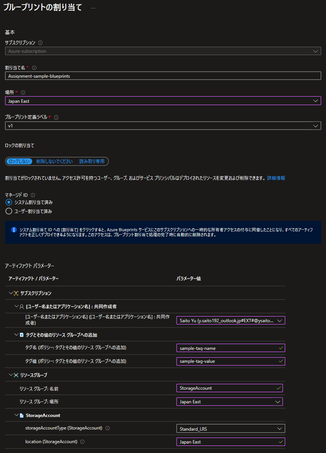326x453 pixels.
Task: Click the storageAccountType (StorageAccount) label
Action: click(64, 428)
